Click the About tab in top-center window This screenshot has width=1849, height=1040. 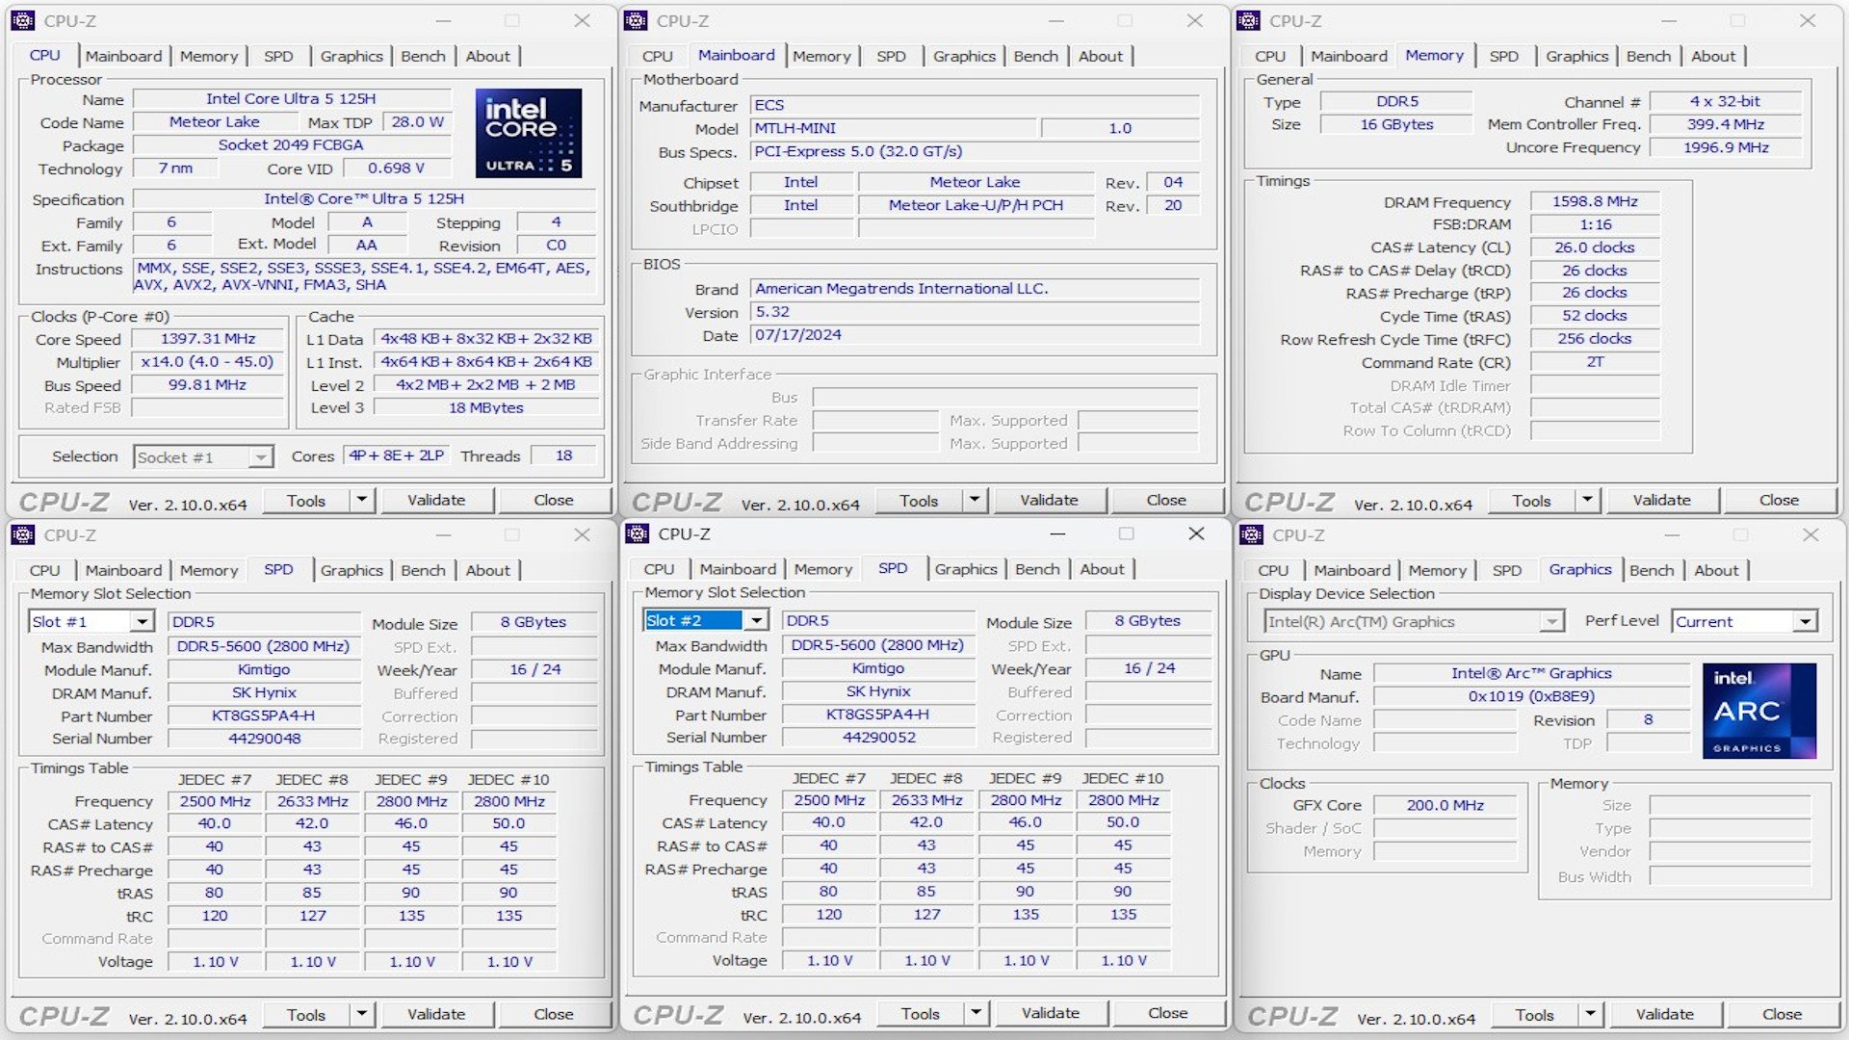point(1099,56)
